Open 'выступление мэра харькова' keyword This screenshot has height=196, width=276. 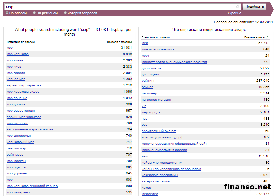pyautogui.click(x=30, y=129)
